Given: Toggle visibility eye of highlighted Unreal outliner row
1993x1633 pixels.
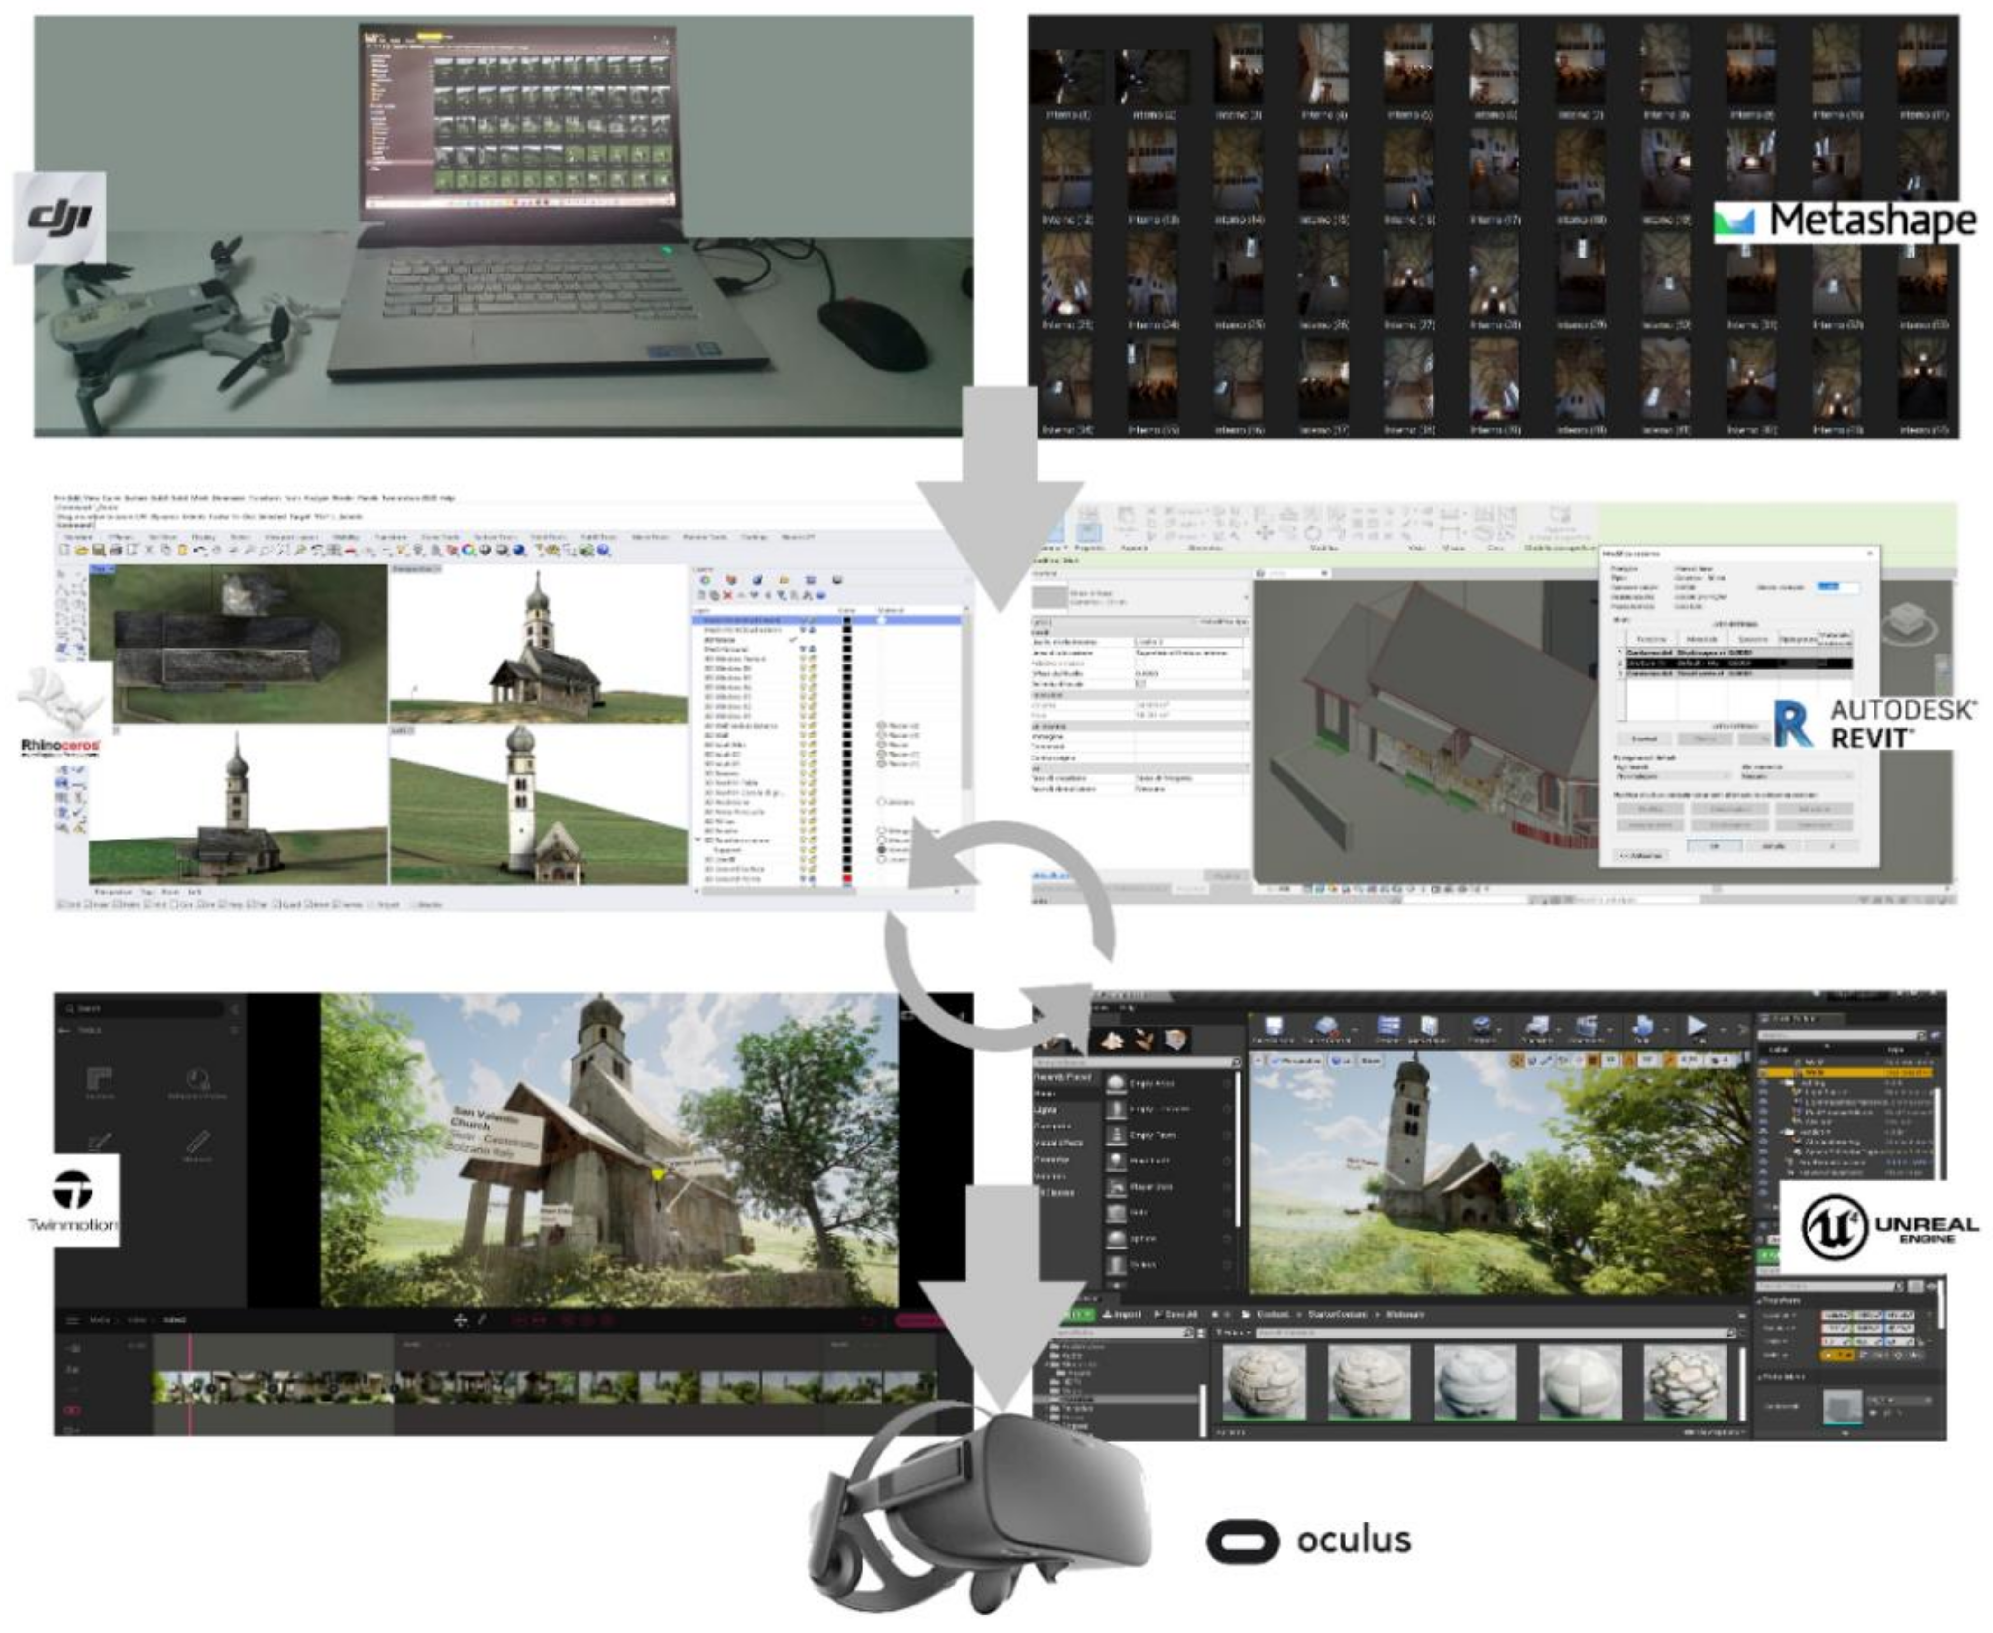Looking at the screenshot, I should [x=1763, y=1071].
